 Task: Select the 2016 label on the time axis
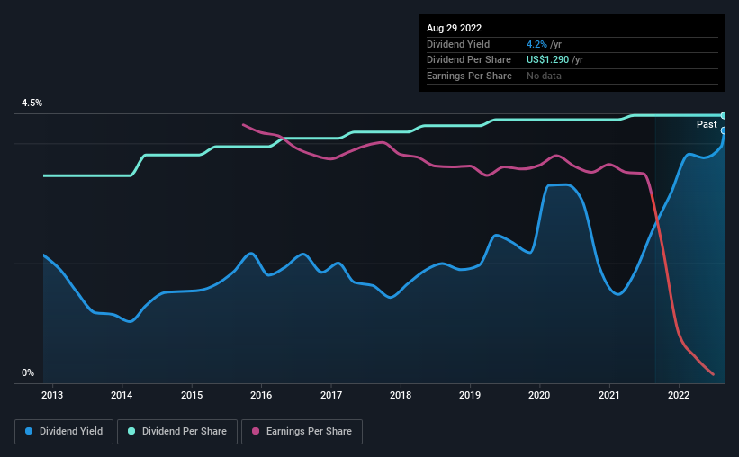(261, 395)
